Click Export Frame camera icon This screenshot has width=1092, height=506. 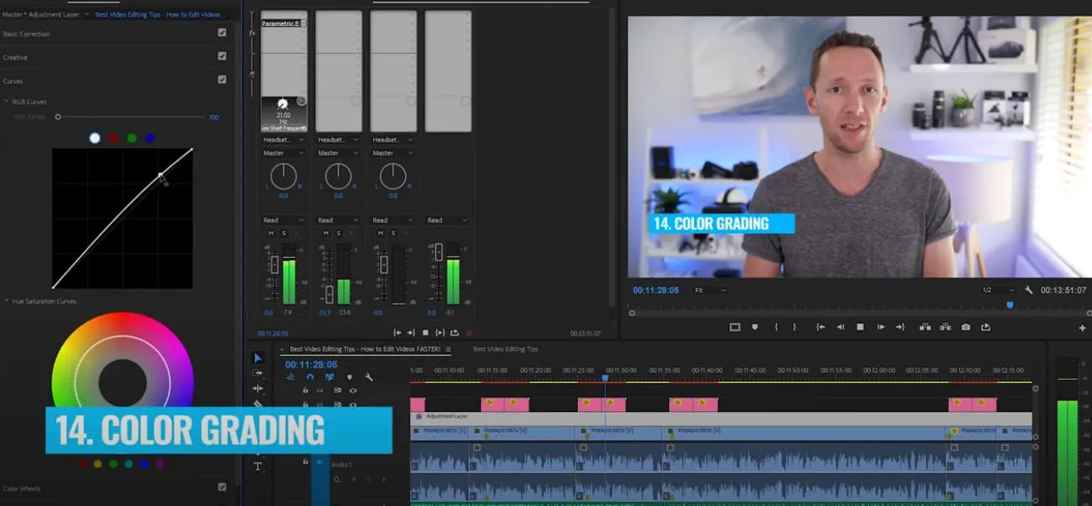coord(966,327)
